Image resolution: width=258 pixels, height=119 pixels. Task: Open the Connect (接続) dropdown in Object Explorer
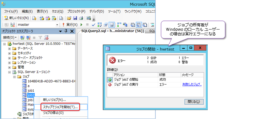pyautogui.click(x=10, y=38)
